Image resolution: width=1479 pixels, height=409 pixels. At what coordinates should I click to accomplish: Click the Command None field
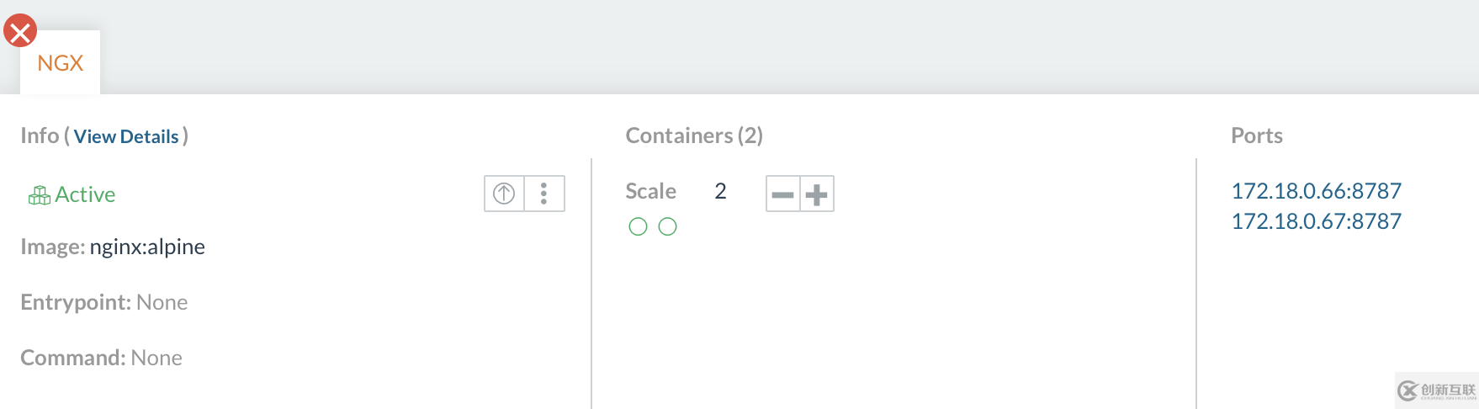point(156,358)
